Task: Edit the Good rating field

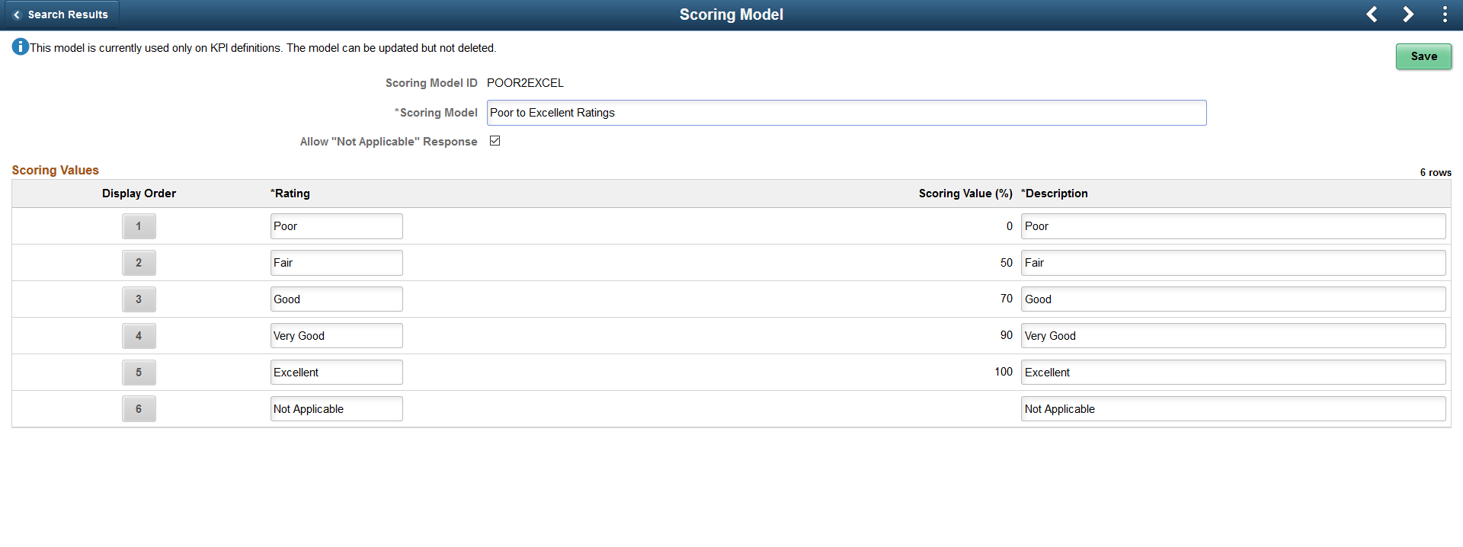Action: point(337,299)
